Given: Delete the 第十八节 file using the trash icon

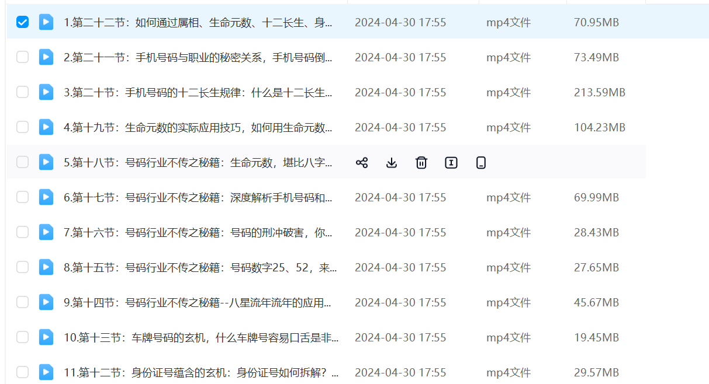Looking at the screenshot, I should pos(421,163).
